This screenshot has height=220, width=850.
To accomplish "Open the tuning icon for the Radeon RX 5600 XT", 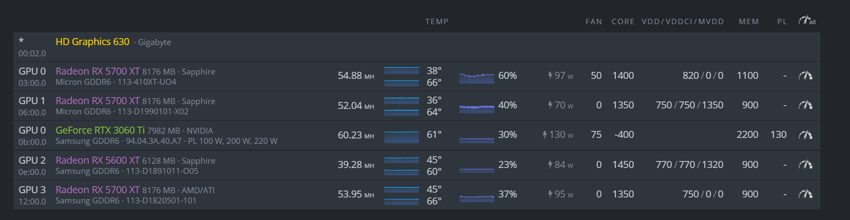I will coord(805,165).
